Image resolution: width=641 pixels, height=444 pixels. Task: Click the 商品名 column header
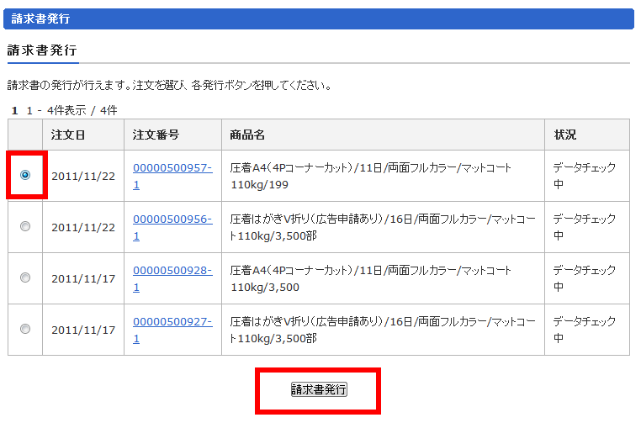click(x=247, y=135)
